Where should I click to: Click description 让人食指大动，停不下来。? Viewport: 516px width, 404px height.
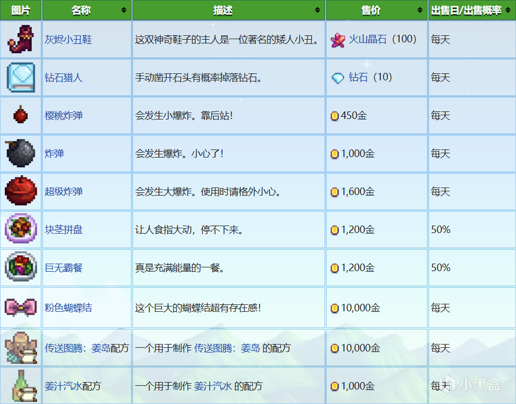click(x=189, y=229)
